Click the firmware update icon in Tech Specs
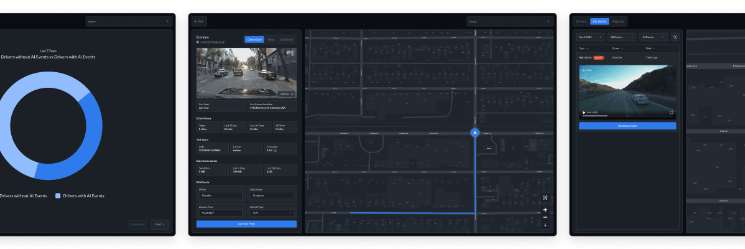 (x=275, y=150)
